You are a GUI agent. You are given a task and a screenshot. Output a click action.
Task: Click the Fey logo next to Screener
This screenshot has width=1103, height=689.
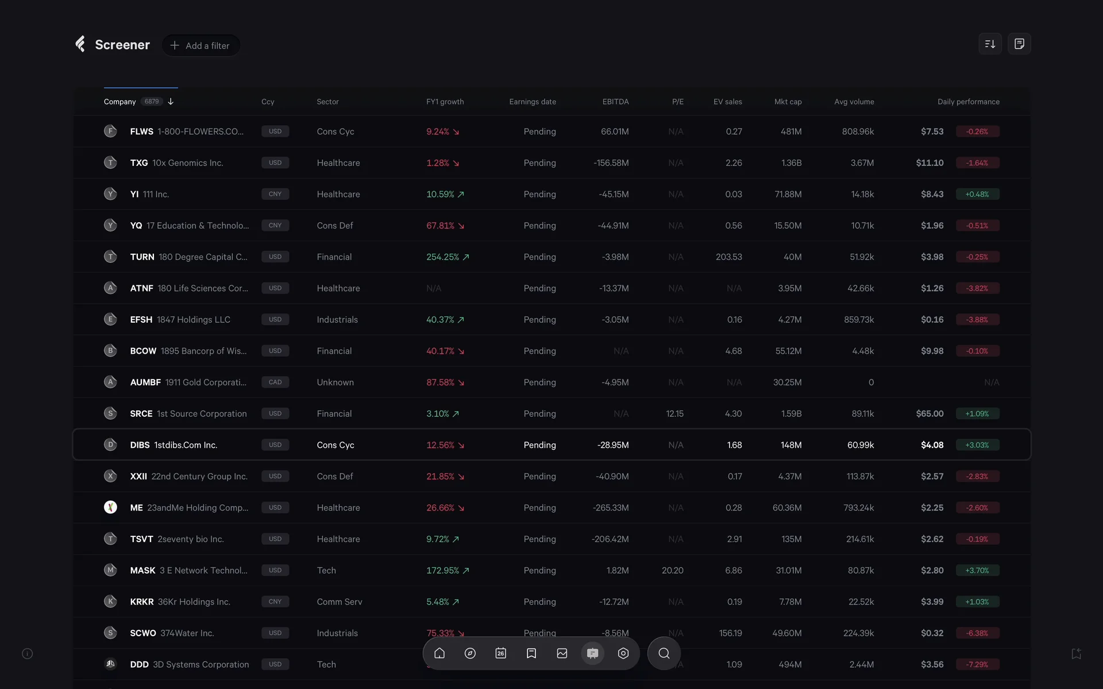pyautogui.click(x=80, y=44)
